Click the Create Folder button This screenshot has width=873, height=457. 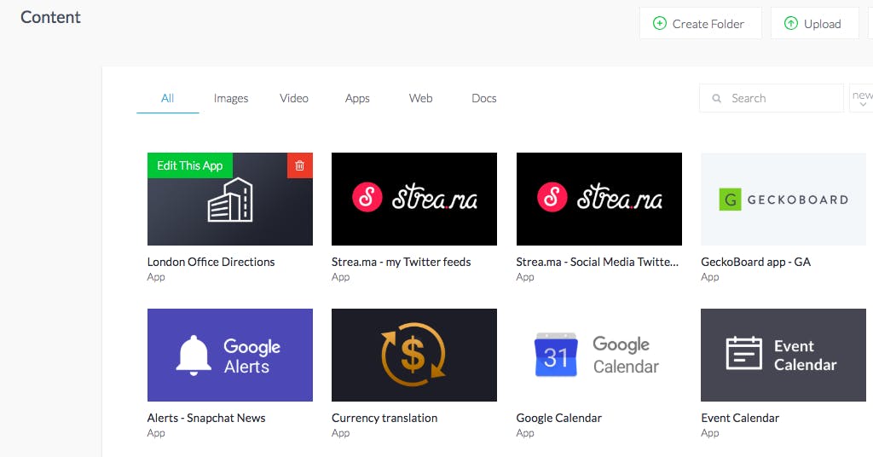(x=701, y=23)
